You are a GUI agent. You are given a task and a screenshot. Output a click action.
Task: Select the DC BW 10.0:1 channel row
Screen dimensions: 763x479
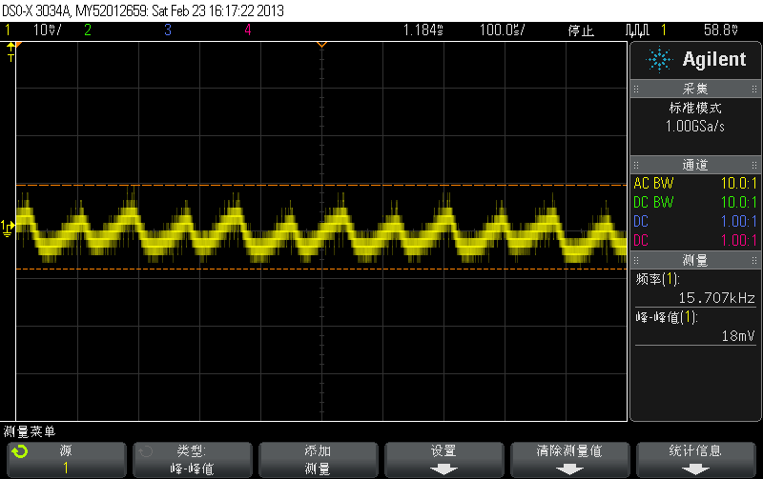tap(695, 203)
